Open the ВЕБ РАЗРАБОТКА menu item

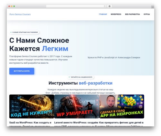coord(132,14)
